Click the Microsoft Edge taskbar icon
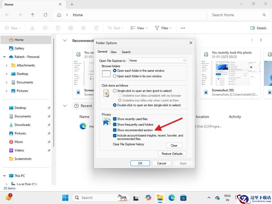Viewport: 272px width, 204px height. pos(171,198)
